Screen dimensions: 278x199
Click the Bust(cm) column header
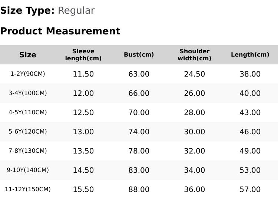(x=139, y=55)
